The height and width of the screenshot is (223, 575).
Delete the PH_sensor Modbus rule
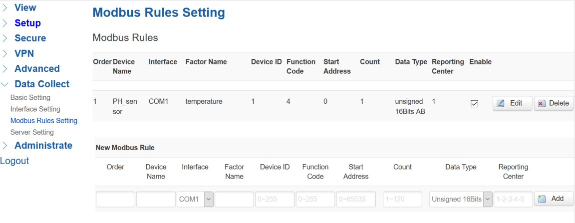tap(554, 103)
